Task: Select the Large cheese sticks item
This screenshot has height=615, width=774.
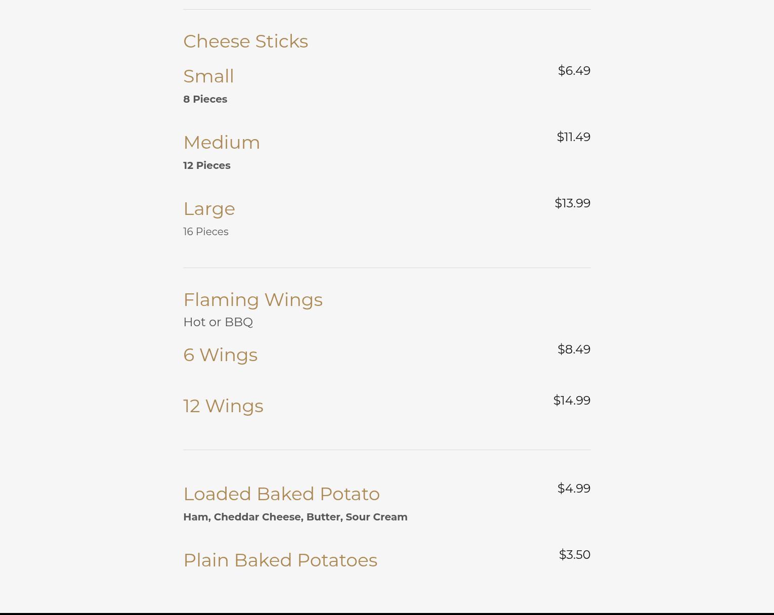Action: point(209,209)
